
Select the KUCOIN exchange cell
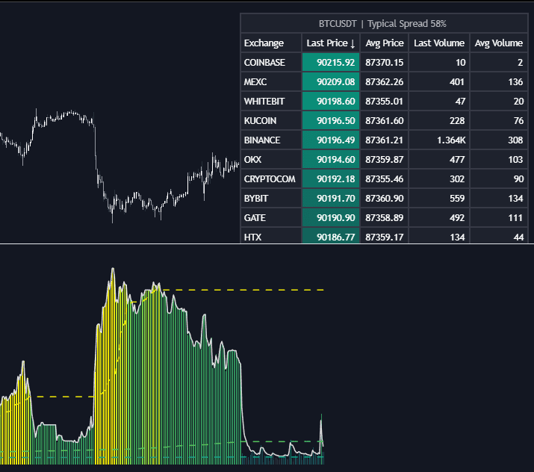[271, 120]
